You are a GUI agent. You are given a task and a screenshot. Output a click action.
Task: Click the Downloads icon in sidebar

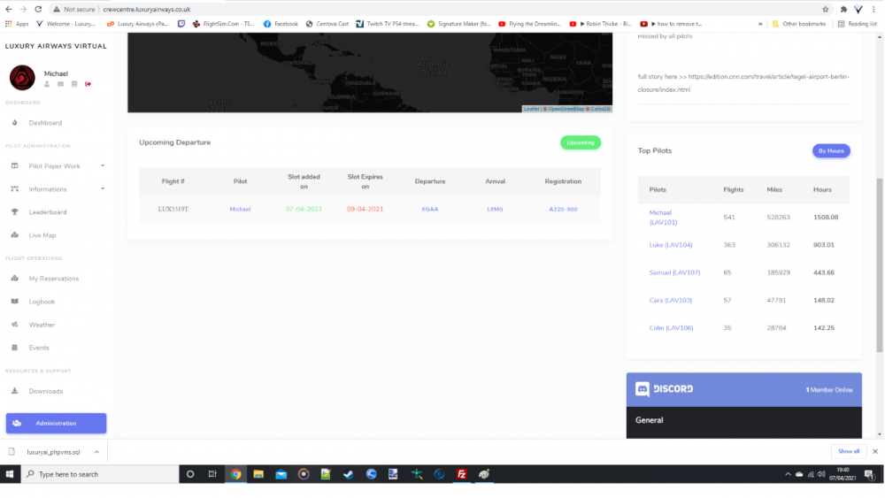tap(15, 391)
